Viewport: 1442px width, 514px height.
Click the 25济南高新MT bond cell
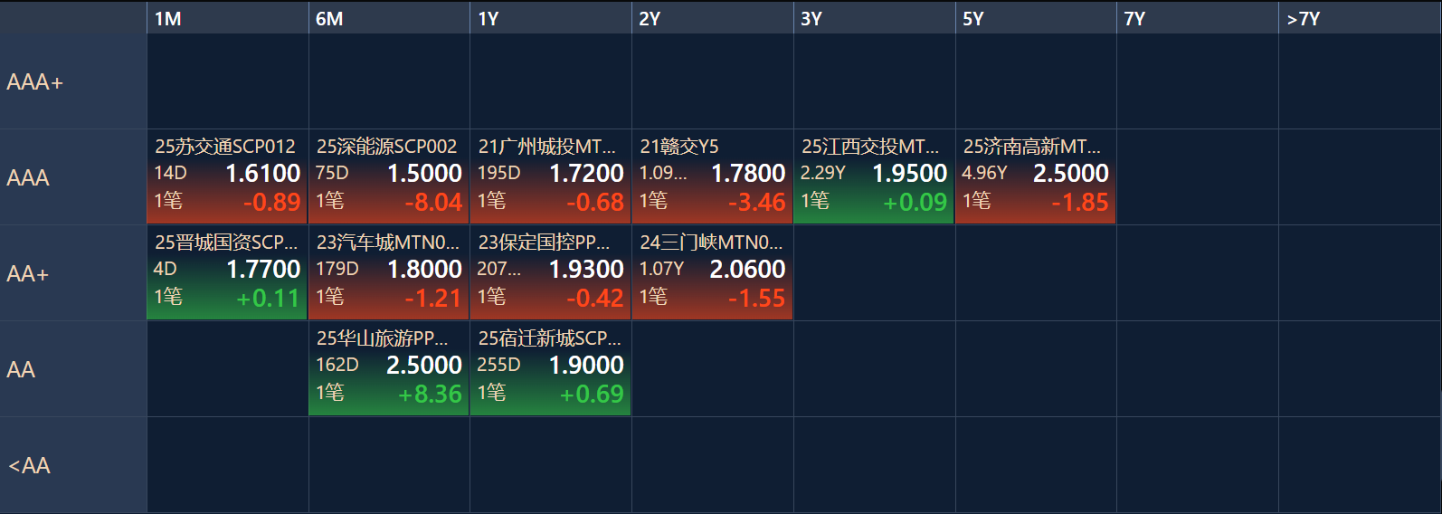[x=1035, y=176]
